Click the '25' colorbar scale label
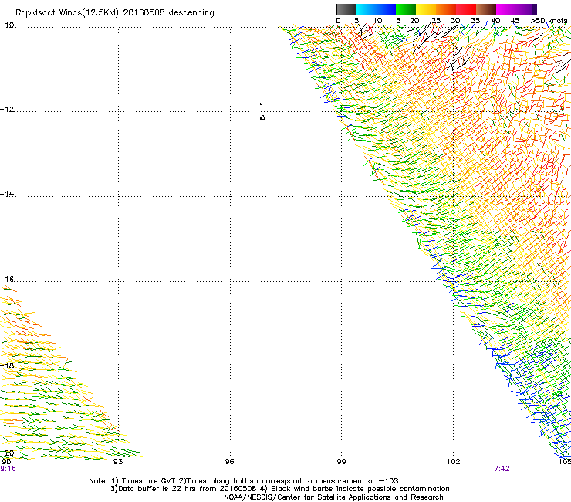 (x=436, y=21)
